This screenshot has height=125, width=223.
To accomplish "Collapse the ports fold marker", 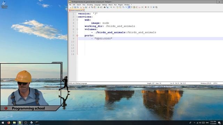I will (x=77, y=35).
